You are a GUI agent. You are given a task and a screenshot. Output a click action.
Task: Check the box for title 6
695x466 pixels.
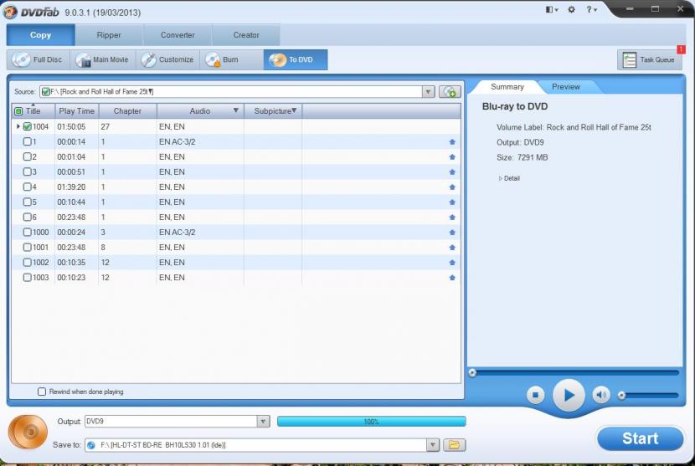click(x=27, y=217)
